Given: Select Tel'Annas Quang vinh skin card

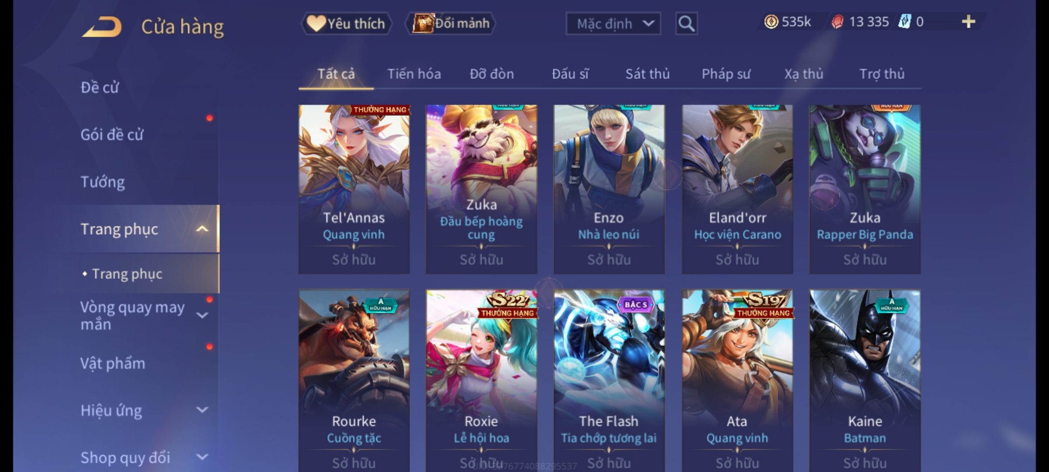Looking at the screenshot, I should click(x=354, y=189).
